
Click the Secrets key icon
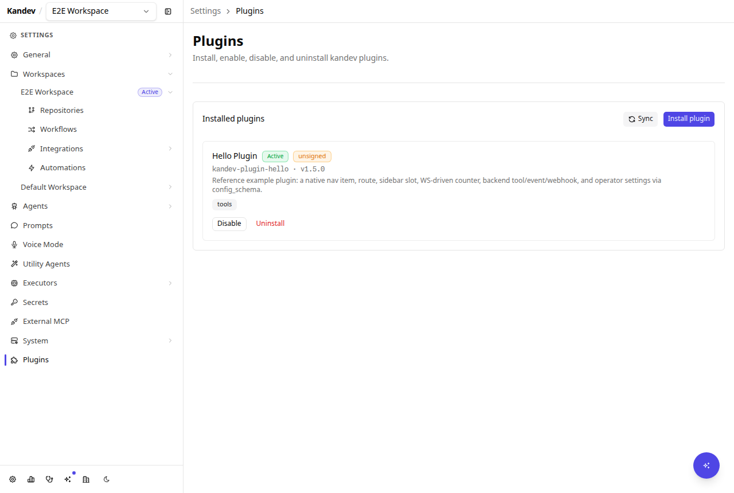14,302
